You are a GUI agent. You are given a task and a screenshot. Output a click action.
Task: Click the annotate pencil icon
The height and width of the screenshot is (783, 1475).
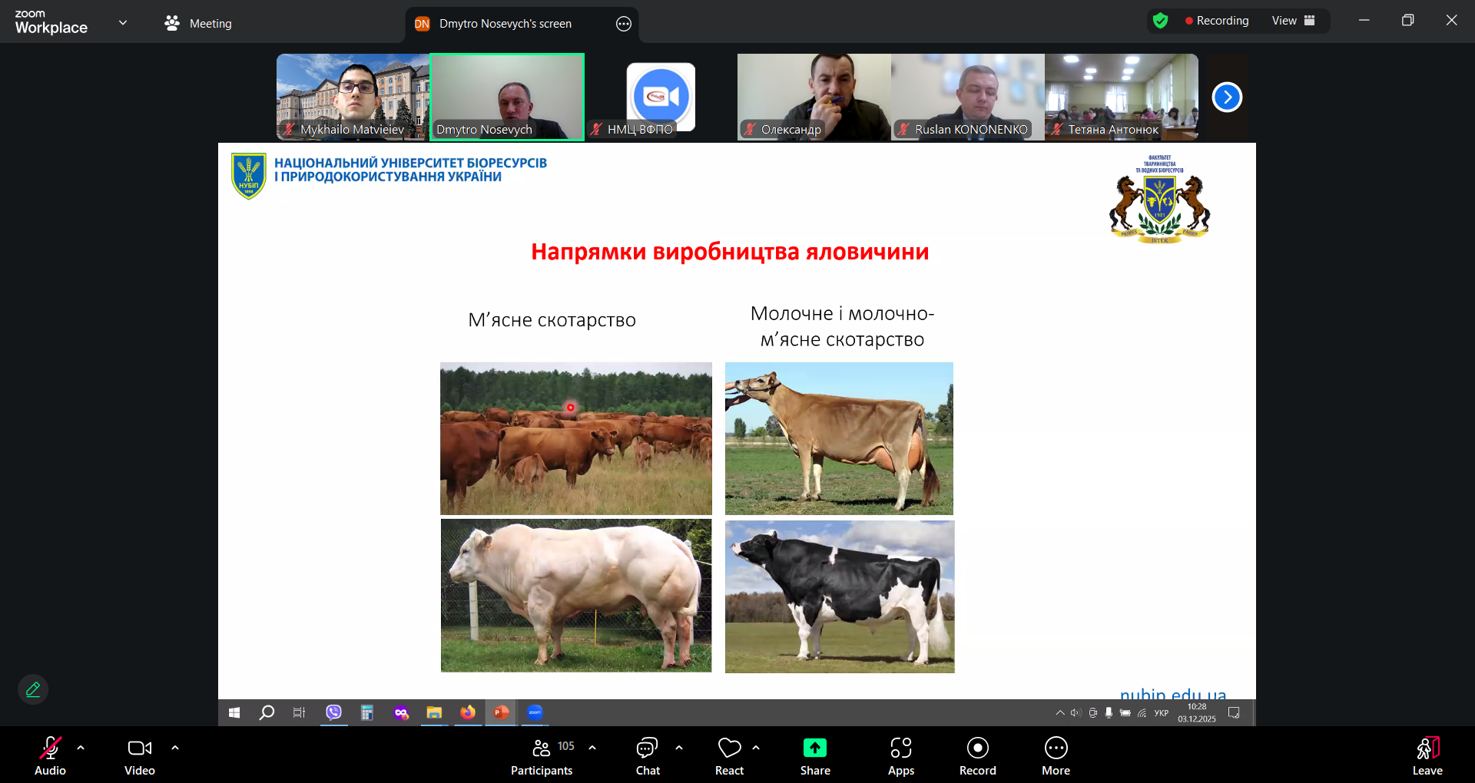tap(33, 689)
